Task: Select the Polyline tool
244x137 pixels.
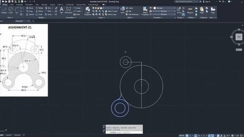Action: tap(4, 11)
